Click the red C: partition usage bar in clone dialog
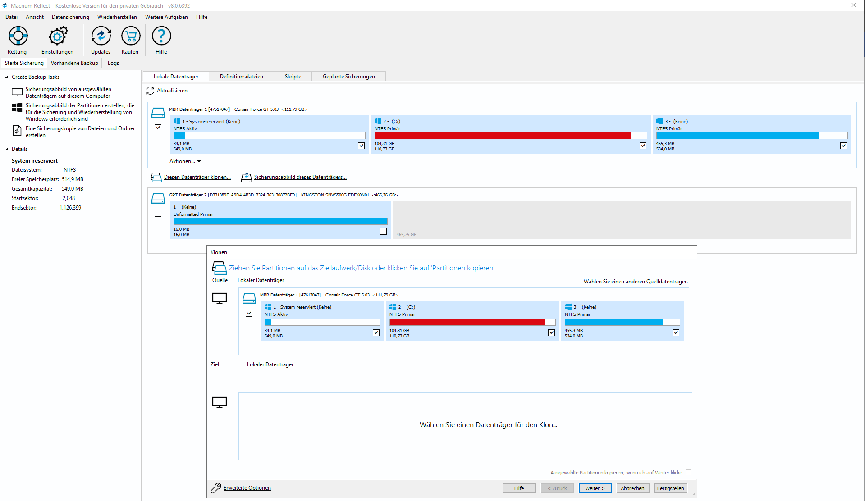 (x=467, y=322)
